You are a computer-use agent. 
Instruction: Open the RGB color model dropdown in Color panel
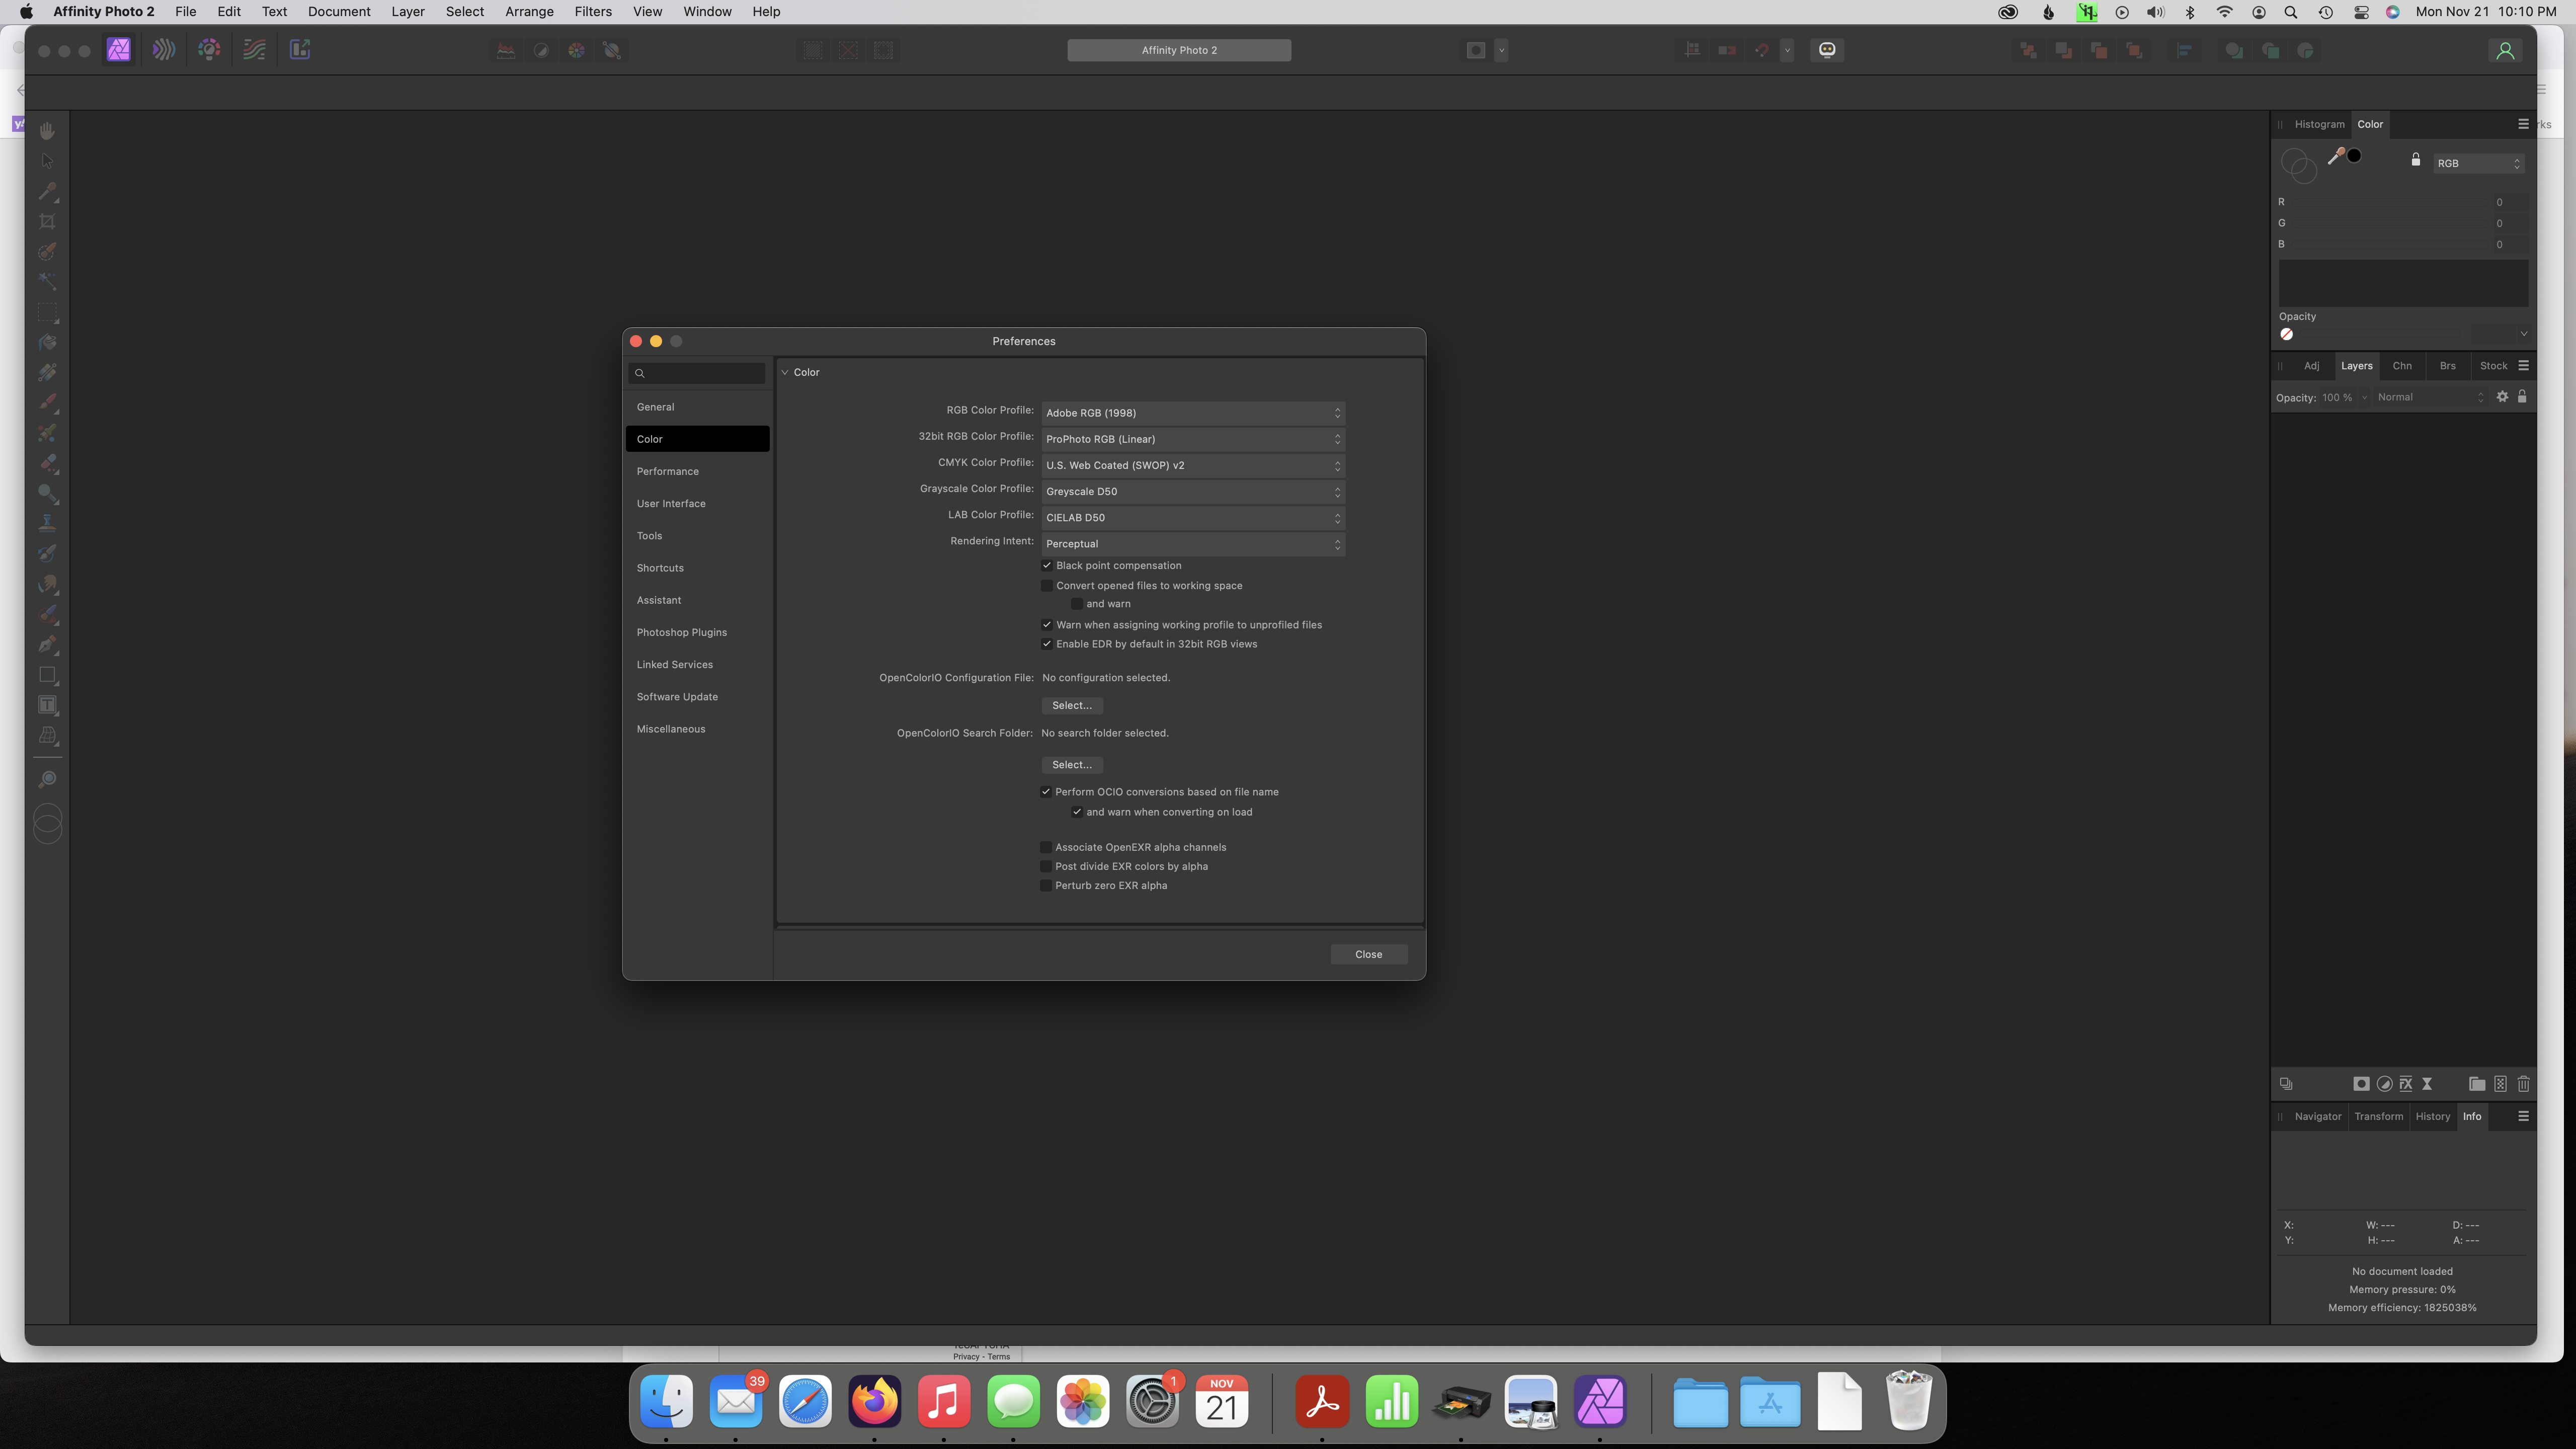tap(2479, 163)
